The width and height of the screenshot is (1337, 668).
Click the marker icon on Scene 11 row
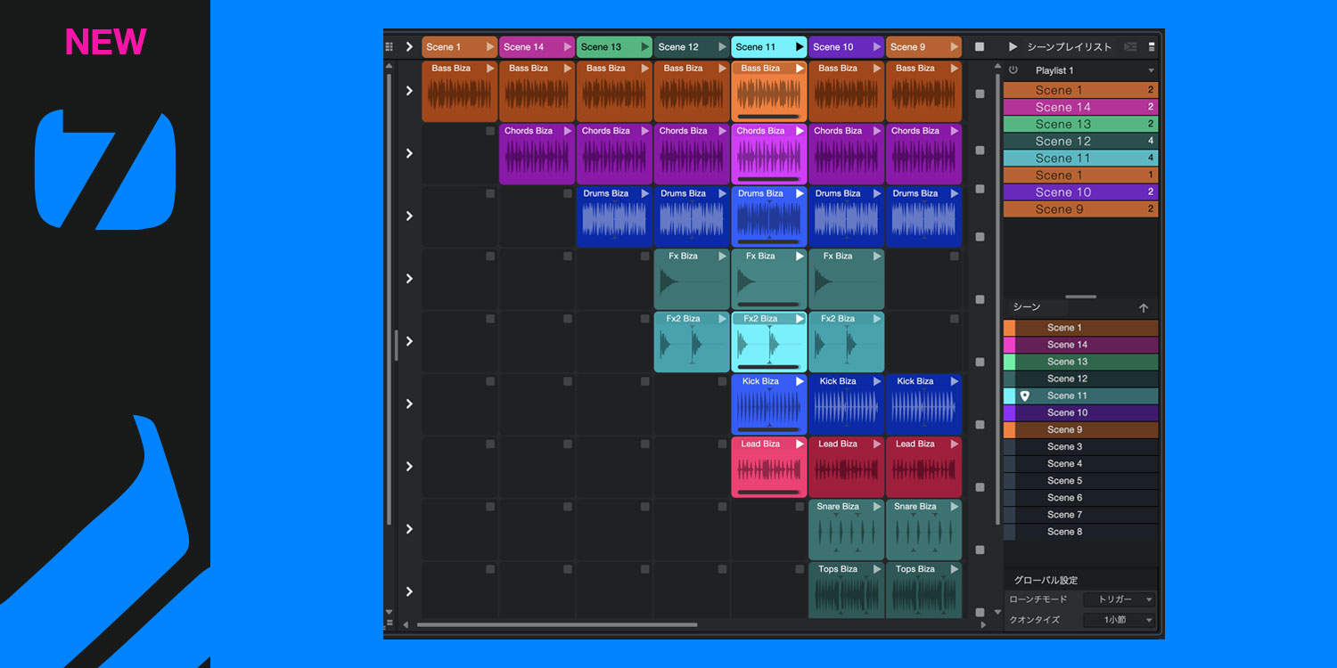(x=1024, y=396)
